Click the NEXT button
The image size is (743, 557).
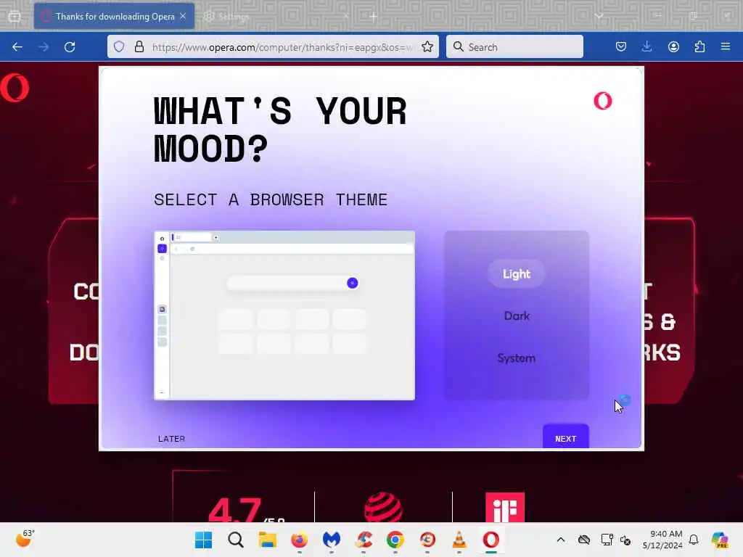pyautogui.click(x=566, y=437)
